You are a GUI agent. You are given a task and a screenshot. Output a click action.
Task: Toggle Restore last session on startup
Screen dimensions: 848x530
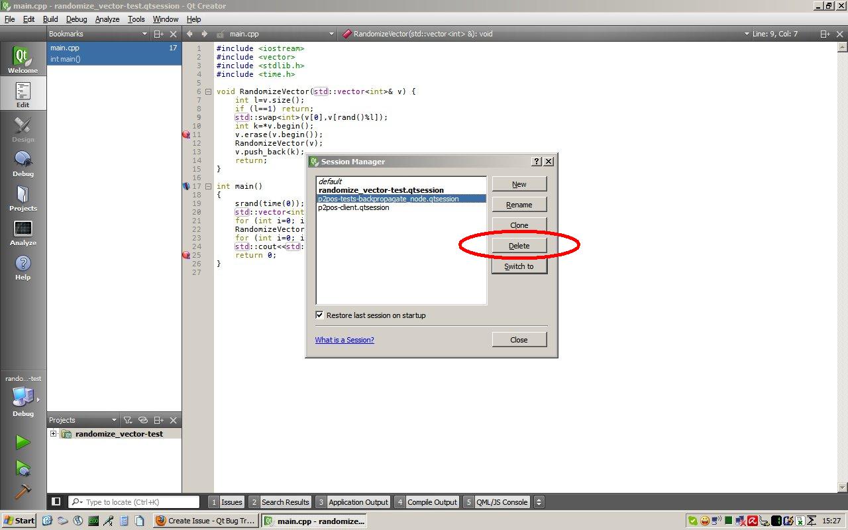320,315
